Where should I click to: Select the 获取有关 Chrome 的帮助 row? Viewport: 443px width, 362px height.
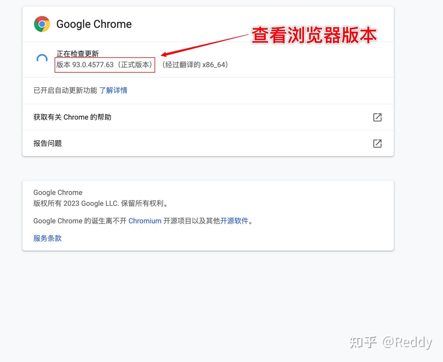[x=73, y=117]
